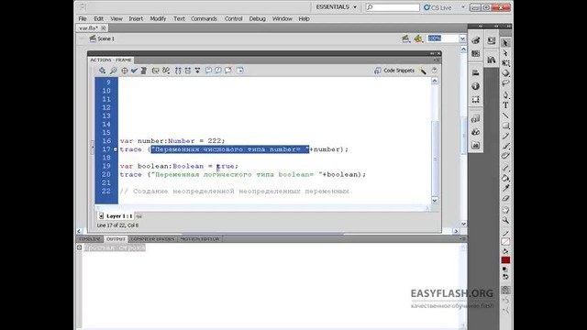Open the Info panel icon

pyautogui.click(x=475, y=86)
